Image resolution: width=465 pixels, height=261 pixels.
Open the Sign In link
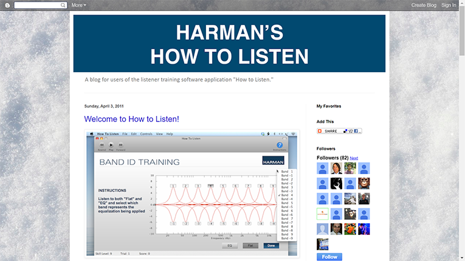(x=449, y=5)
